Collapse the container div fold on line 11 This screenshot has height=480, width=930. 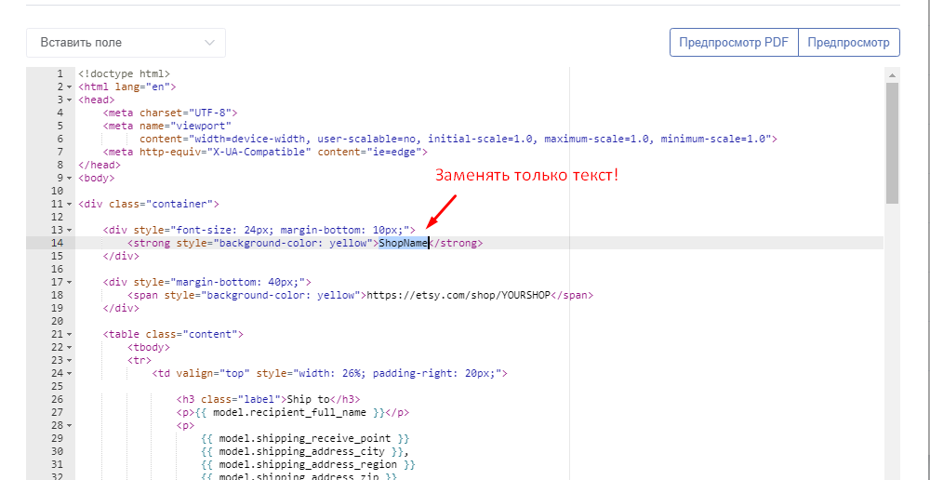coord(70,204)
